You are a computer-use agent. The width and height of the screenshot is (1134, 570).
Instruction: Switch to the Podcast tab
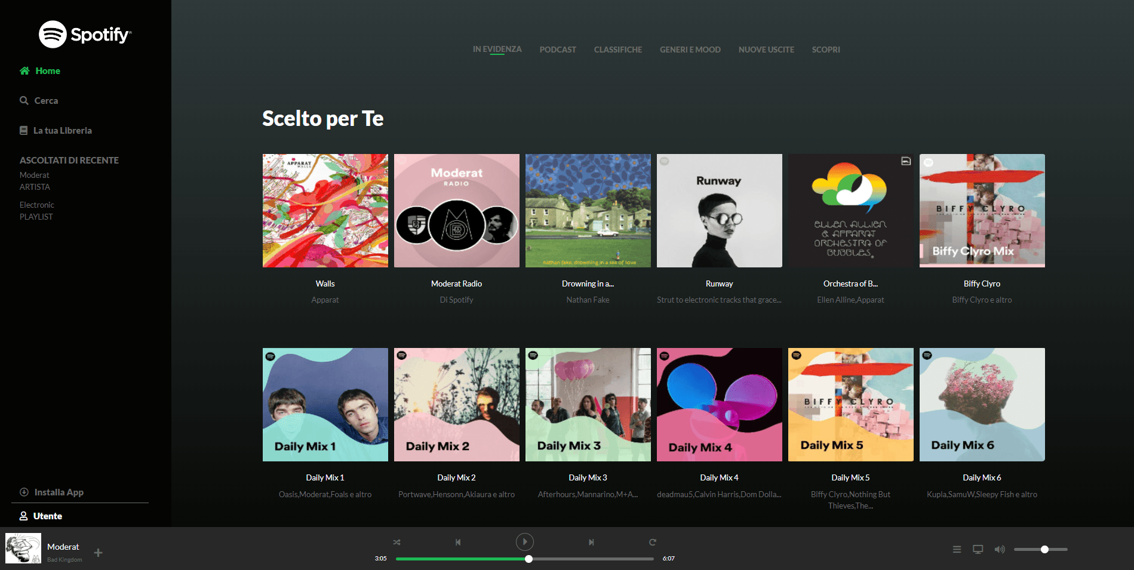pyautogui.click(x=557, y=50)
